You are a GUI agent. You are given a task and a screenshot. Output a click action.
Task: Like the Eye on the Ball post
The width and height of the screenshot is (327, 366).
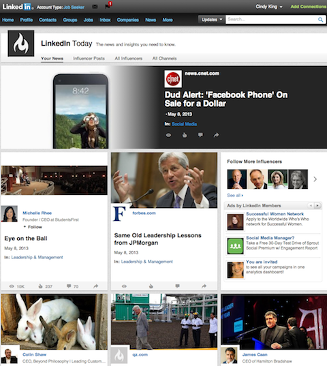click(x=40, y=286)
